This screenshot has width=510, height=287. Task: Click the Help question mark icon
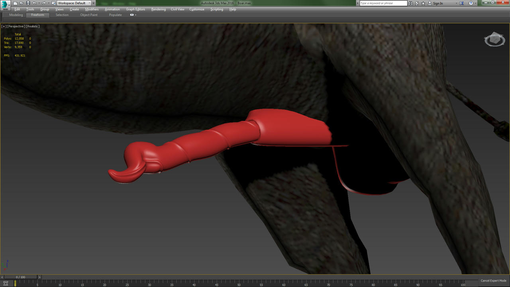click(471, 3)
